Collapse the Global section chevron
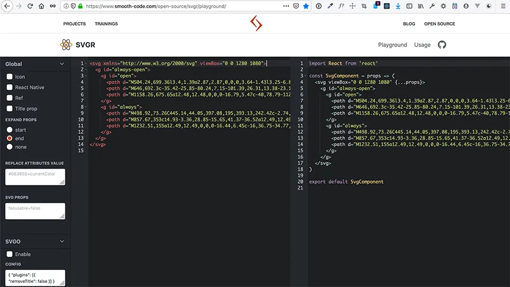 [62, 64]
